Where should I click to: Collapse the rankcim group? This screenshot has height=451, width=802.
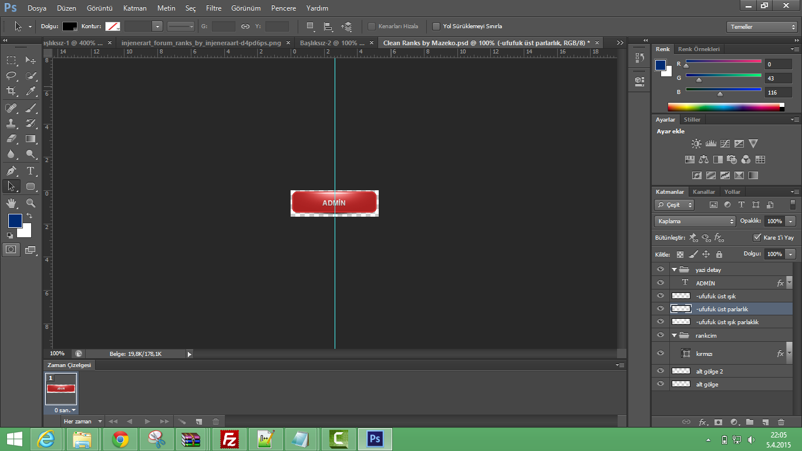point(674,335)
